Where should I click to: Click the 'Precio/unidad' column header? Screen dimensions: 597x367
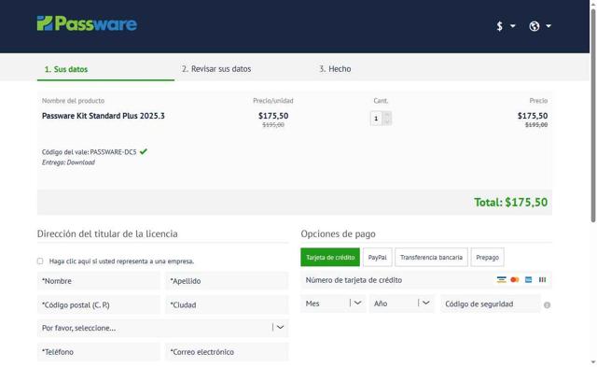(x=273, y=101)
